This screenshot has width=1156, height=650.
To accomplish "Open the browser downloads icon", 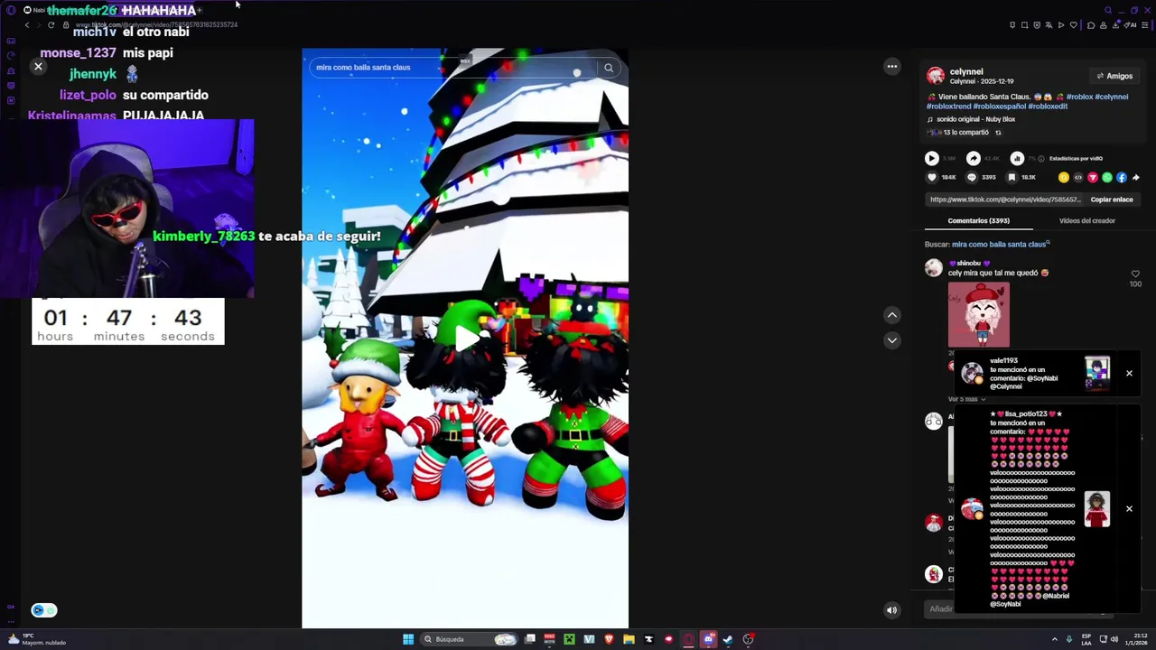I will pyautogui.click(x=1116, y=25).
